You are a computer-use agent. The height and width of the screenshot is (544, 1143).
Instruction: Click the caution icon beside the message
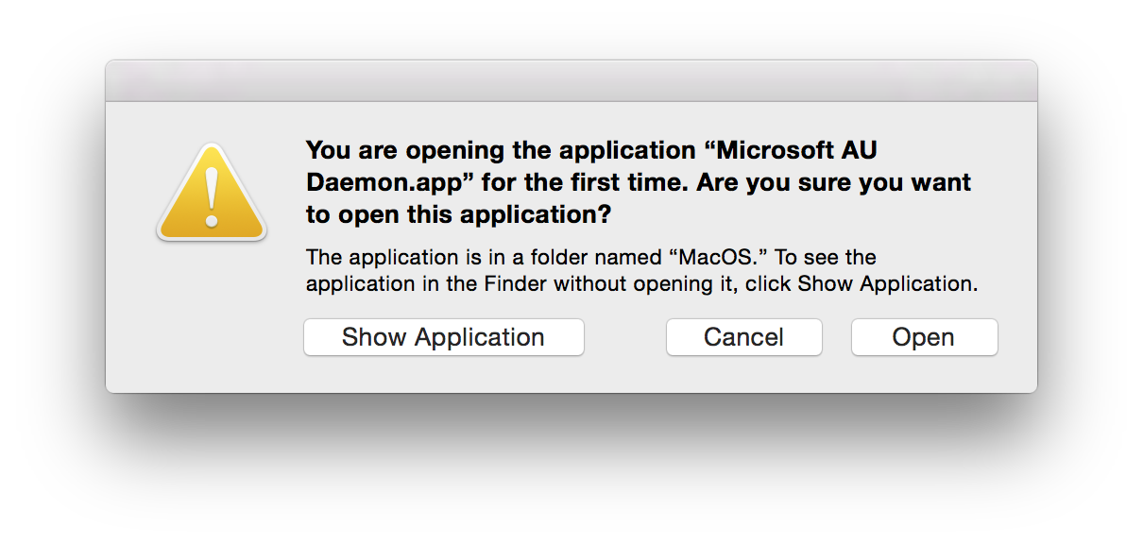(210, 190)
